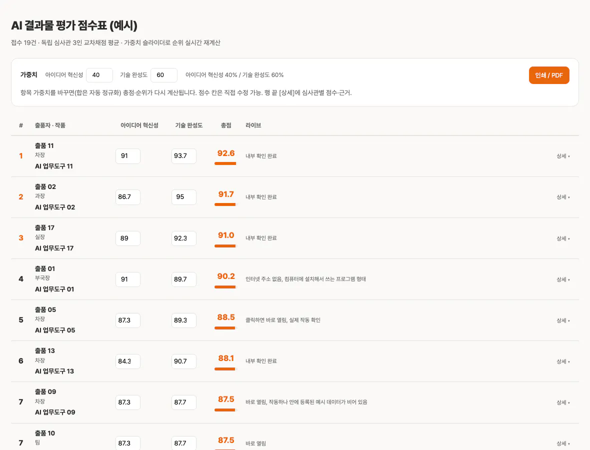Click the title AI 업무도구 13
This screenshot has width=590, height=450.
[54, 371]
